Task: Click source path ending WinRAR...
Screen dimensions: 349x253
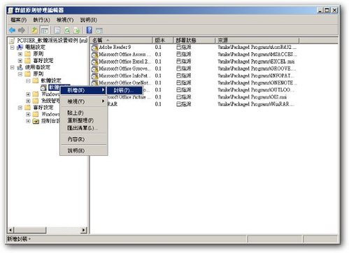Action: 256,104
